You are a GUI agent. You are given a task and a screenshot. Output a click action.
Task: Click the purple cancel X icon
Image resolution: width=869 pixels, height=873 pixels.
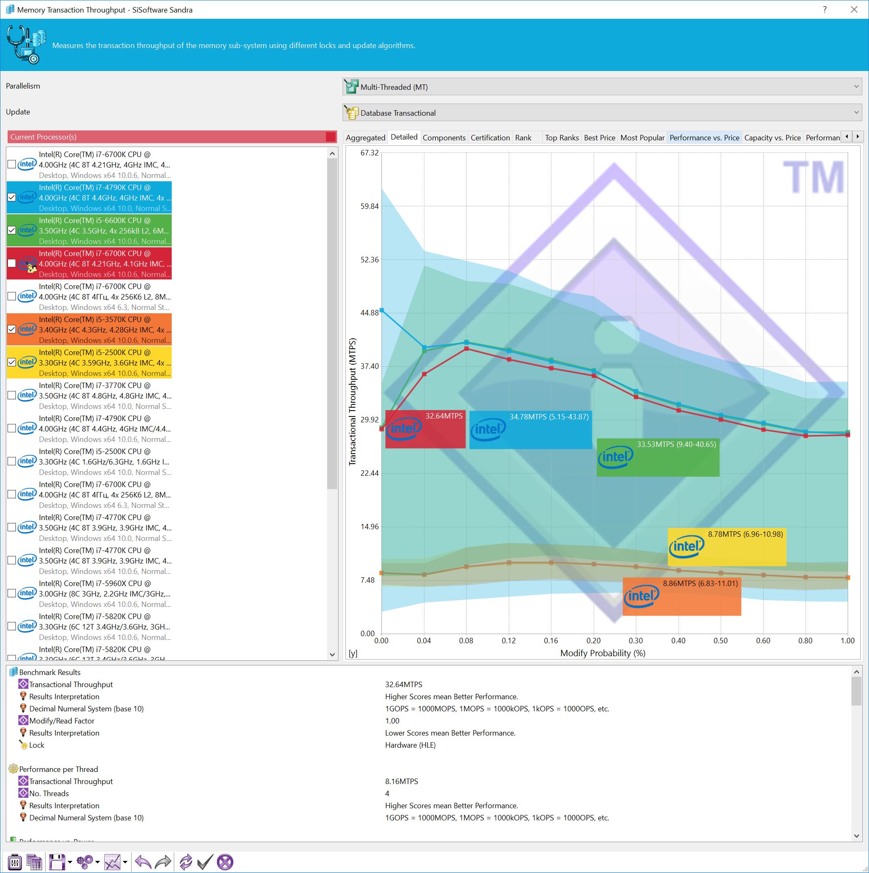[x=225, y=862]
